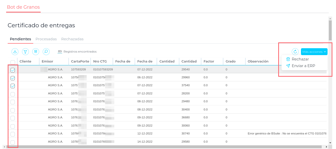The image size is (336, 149).
Task: Click the magnifier search icon
Action: coord(46,52)
